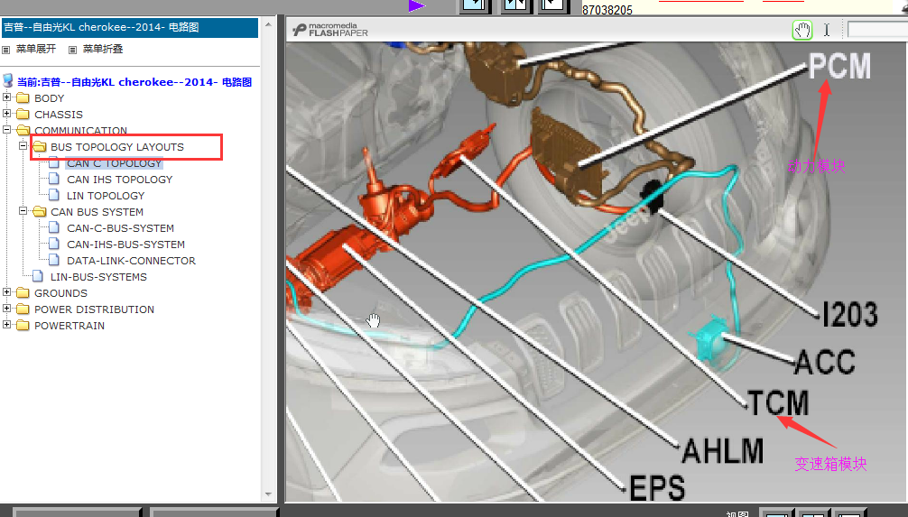Click the LIN-BUS-SYSTEMS document icon
Image resolution: width=908 pixels, height=517 pixels.
[x=38, y=276]
